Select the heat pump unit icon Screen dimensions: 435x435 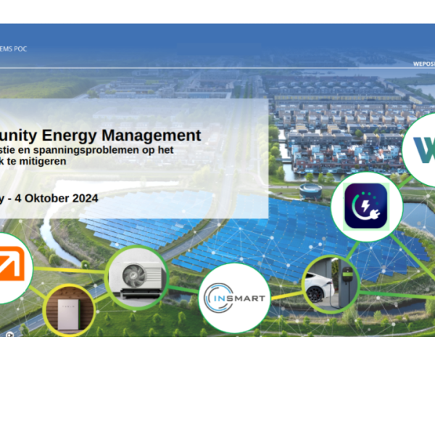click(x=136, y=277)
